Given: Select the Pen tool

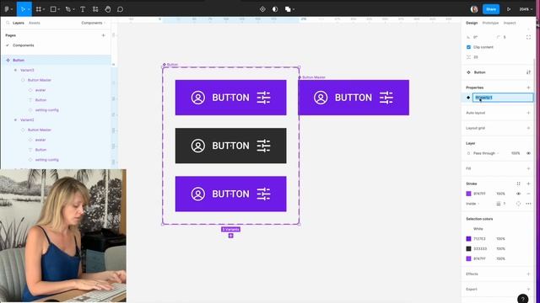Looking at the screenshot, I should [67, 9].
